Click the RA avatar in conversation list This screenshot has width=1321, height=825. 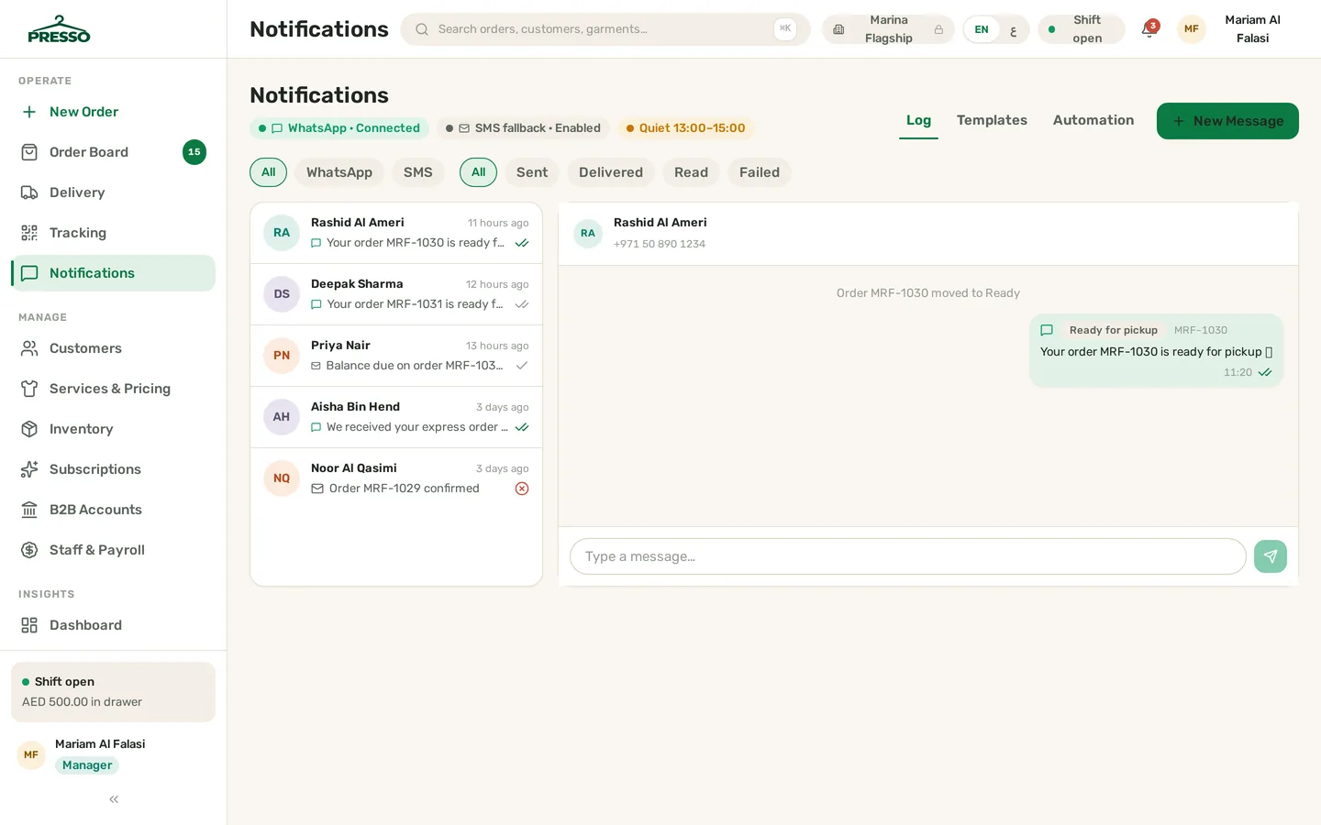[282, 233]
